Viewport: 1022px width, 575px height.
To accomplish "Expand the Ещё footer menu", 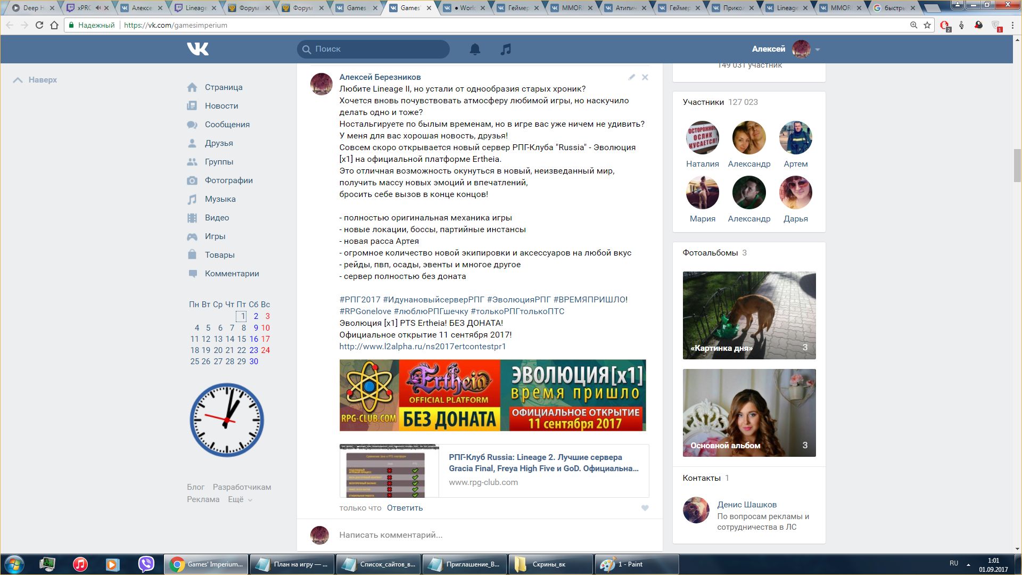I will (x=240, y=499).
